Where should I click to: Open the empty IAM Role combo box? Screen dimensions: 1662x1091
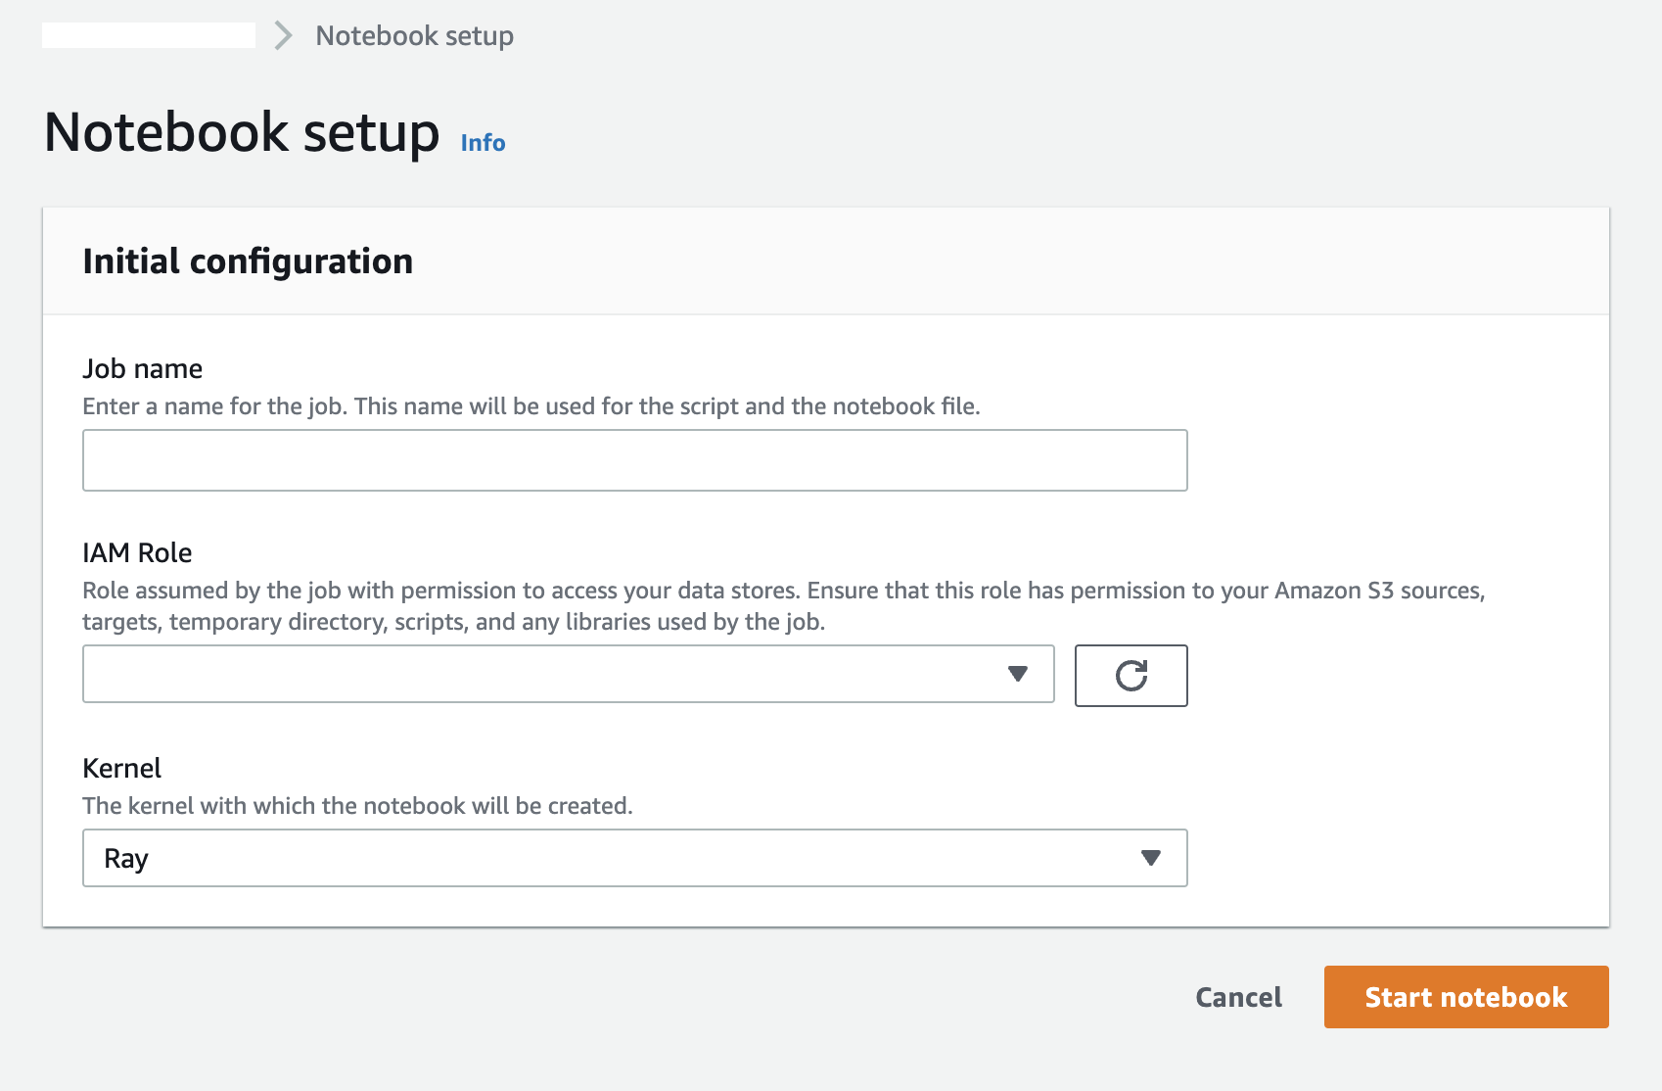tap(548, 674)
